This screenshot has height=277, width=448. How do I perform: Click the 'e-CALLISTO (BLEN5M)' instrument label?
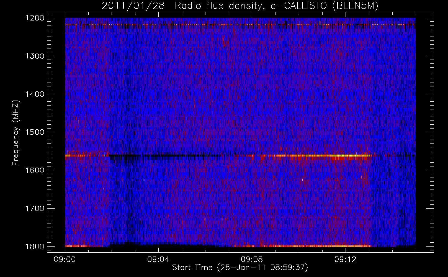tap(324, 6)
